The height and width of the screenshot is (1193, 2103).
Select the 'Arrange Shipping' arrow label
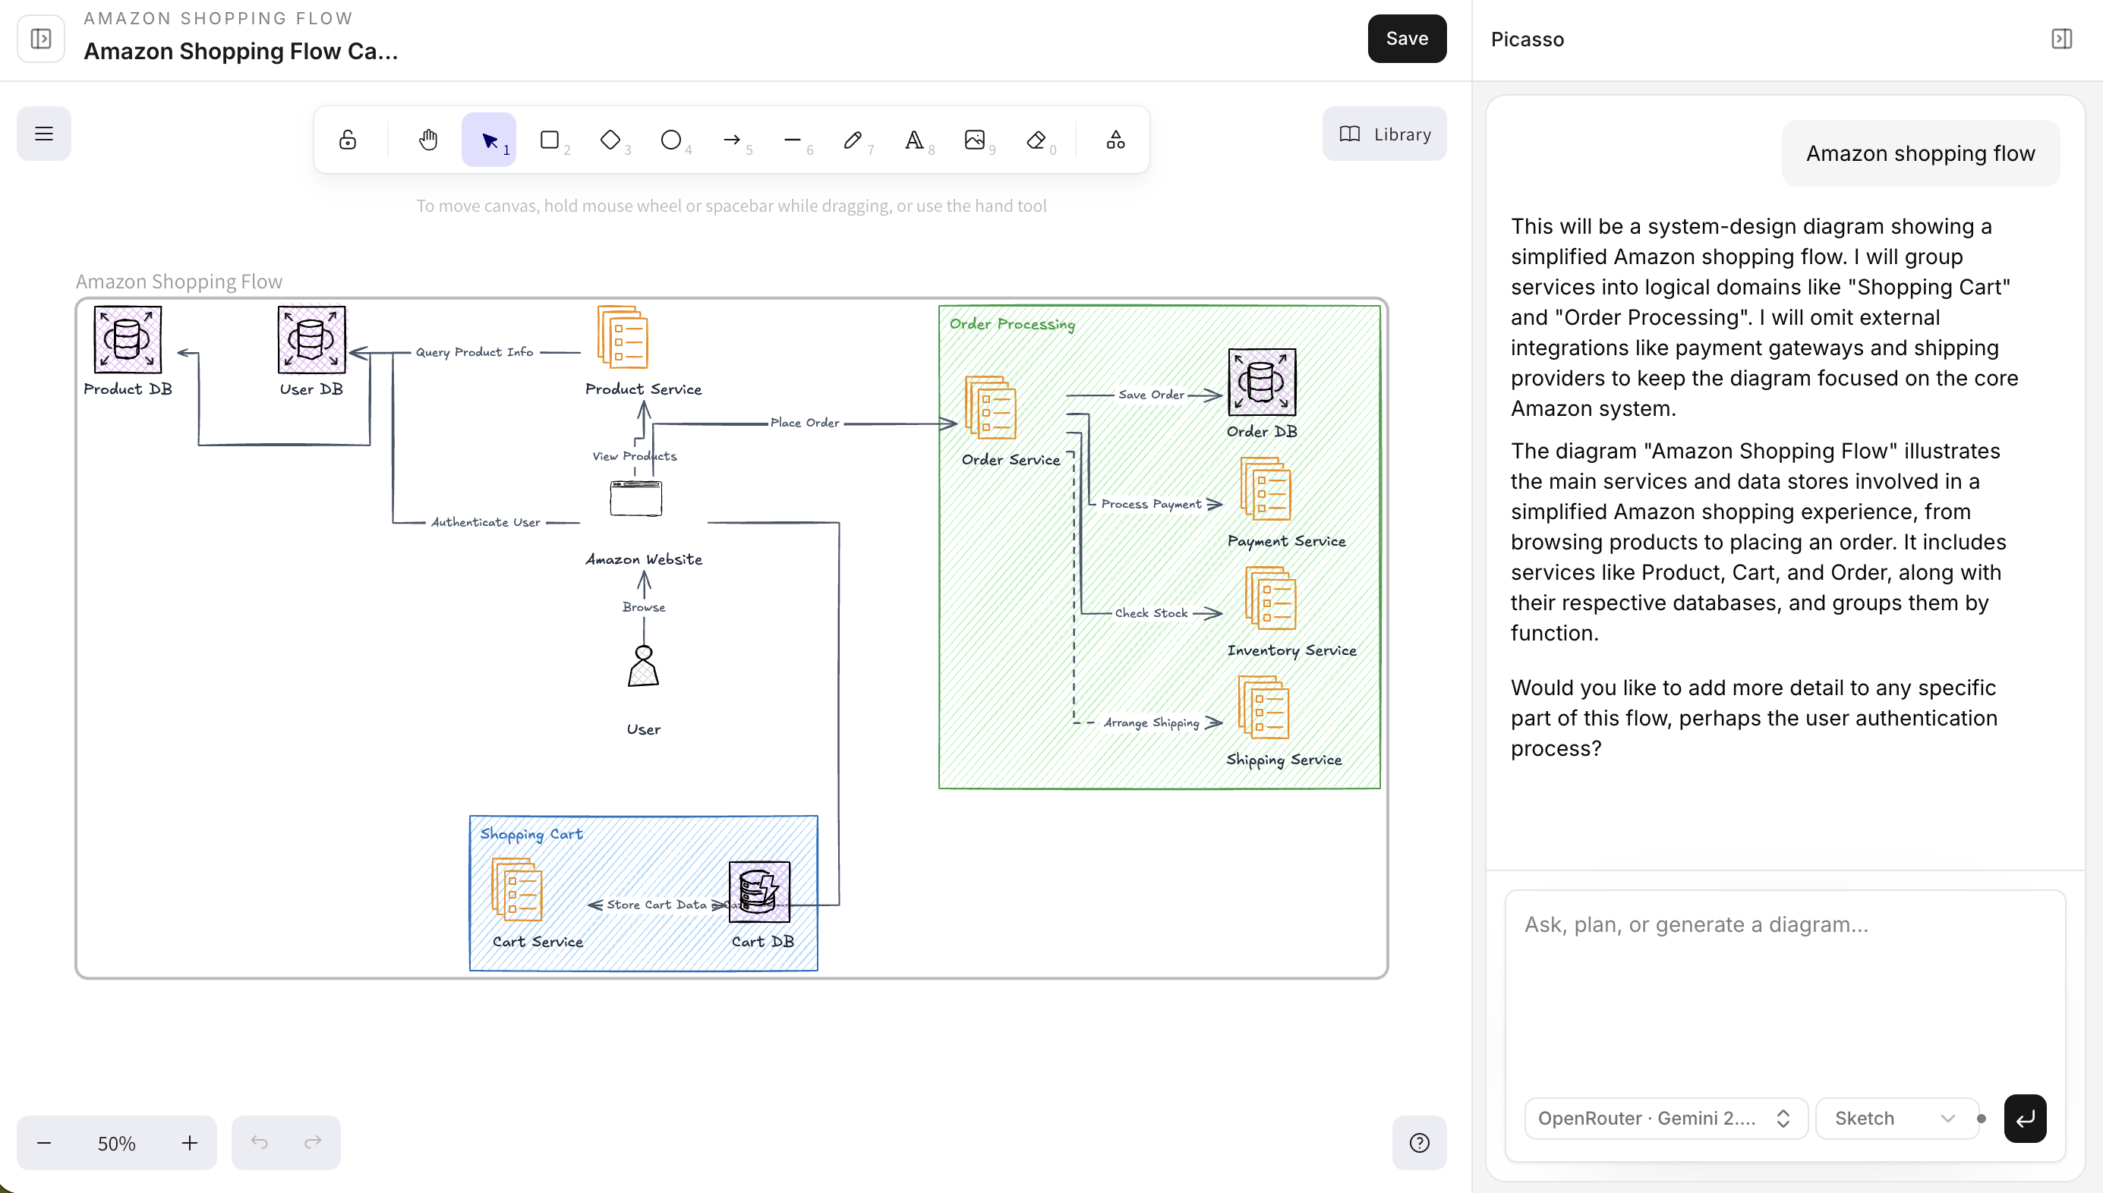tap(1152, 722)
